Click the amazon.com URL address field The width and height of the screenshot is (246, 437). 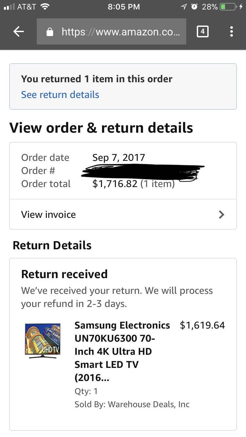(x=112, y=31)
